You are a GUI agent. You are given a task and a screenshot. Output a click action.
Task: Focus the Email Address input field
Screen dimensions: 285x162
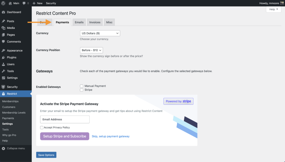[65, 119]
